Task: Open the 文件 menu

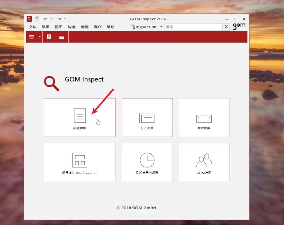Action: pos(32,27)
